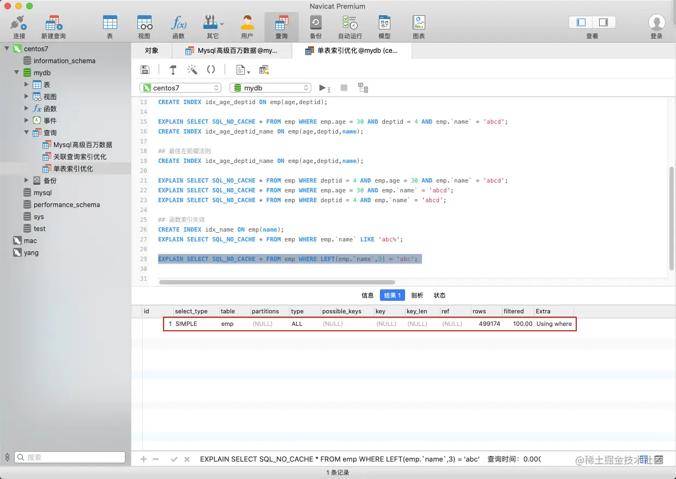Expand the 事件 events node
This screenshot has height=479, width=676.
[27, 120]
